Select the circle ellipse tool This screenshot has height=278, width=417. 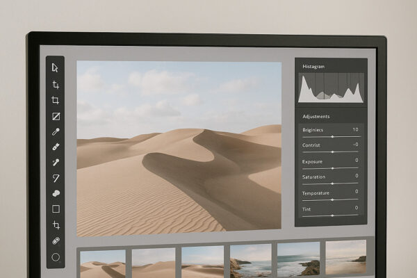[x=56, y=257]
